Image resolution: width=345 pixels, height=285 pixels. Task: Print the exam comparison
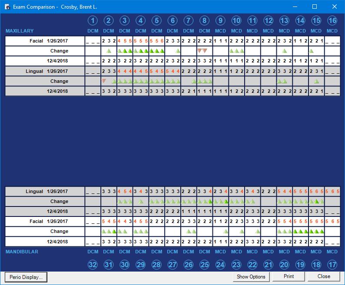(x=289, y=277)
